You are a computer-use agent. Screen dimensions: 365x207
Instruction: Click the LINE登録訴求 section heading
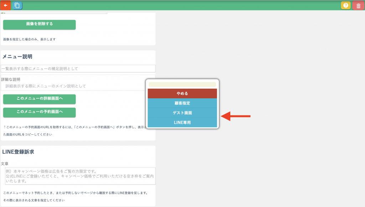[18, 152]
